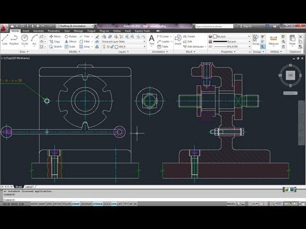Click the keyword search input field
Viewport: 306px width, 229px height.
214,26
